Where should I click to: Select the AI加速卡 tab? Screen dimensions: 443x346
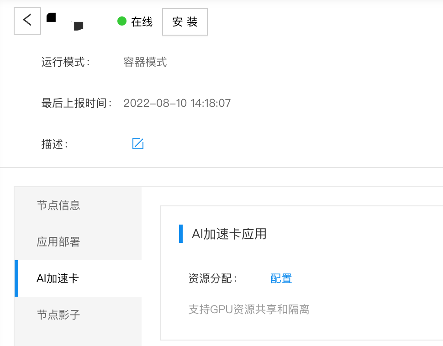point(78,278)
